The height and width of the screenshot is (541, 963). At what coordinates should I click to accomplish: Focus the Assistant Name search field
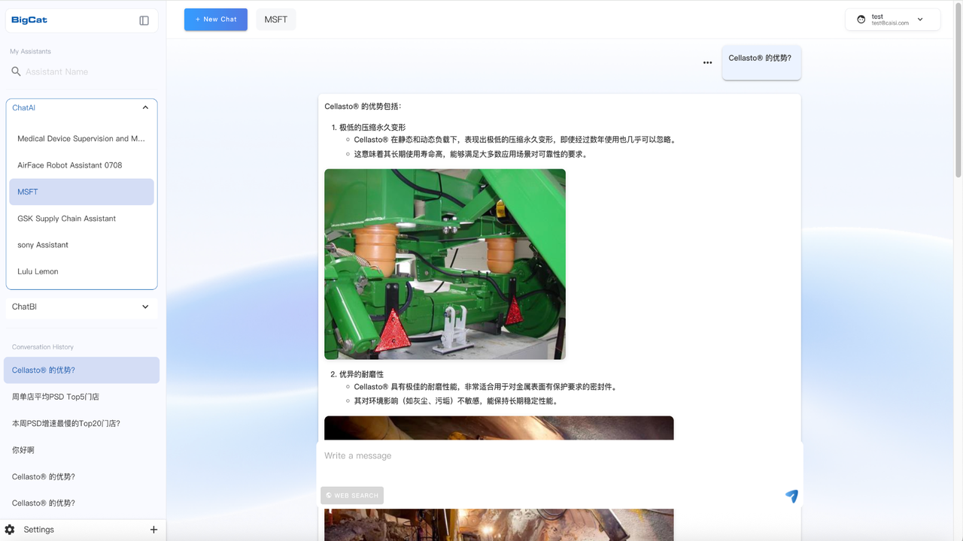(x=89, y=71)
